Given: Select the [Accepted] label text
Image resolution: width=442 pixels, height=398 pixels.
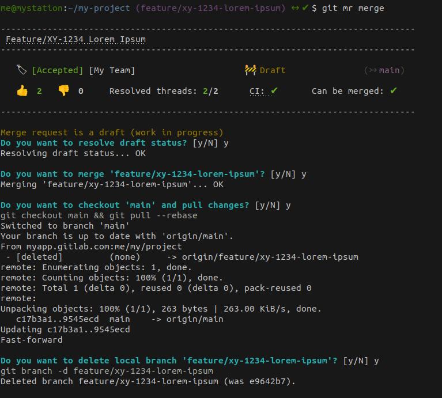Looking at the screenshot, I should 58,70.
